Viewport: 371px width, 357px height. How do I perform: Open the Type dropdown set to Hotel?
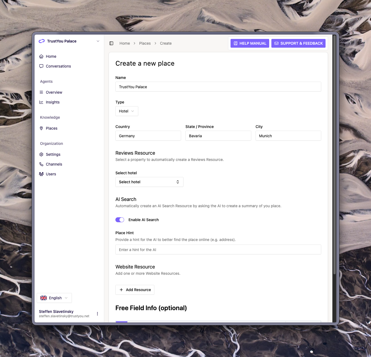point(127,111)
